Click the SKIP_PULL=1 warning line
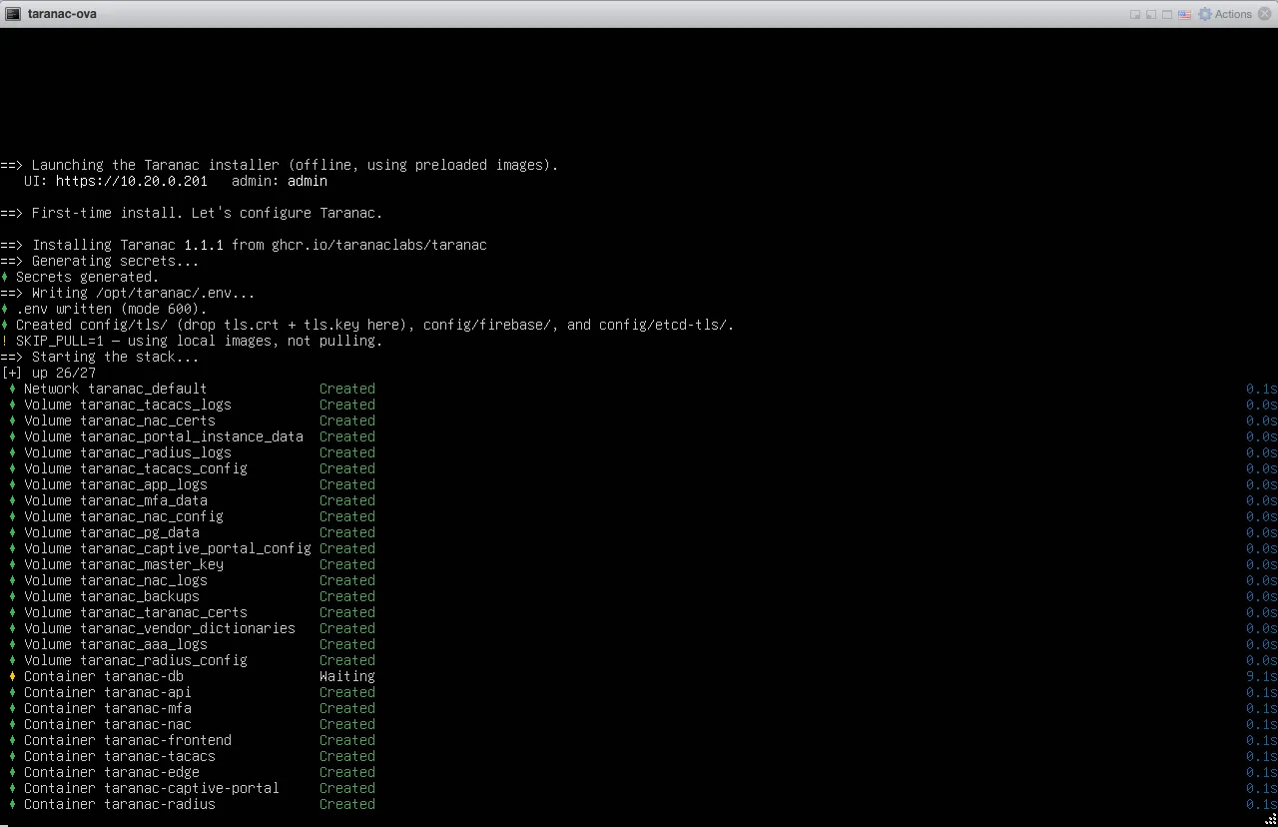The height and width of the screenshot is (827, 1278). point(192,341)
